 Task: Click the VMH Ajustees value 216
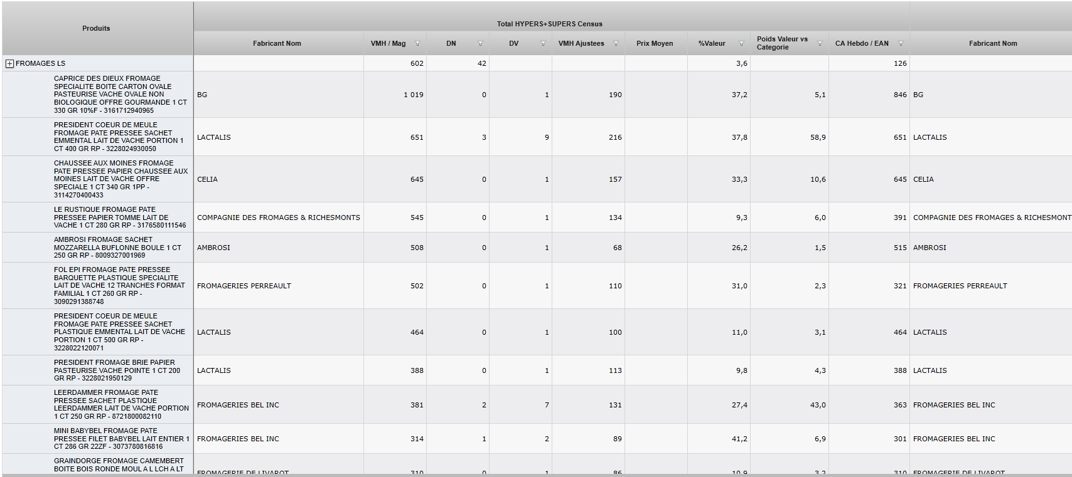click(x=615, y=137)
